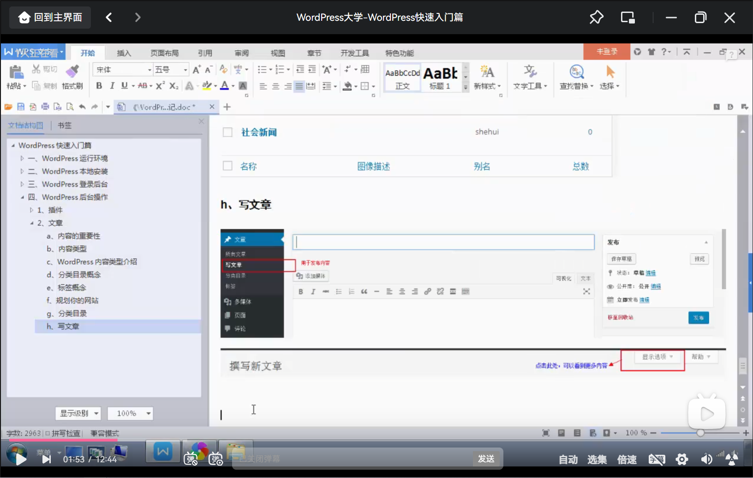Open the 开发工具 ribbon tab
The image size is (753, 478).
point(355,53)
